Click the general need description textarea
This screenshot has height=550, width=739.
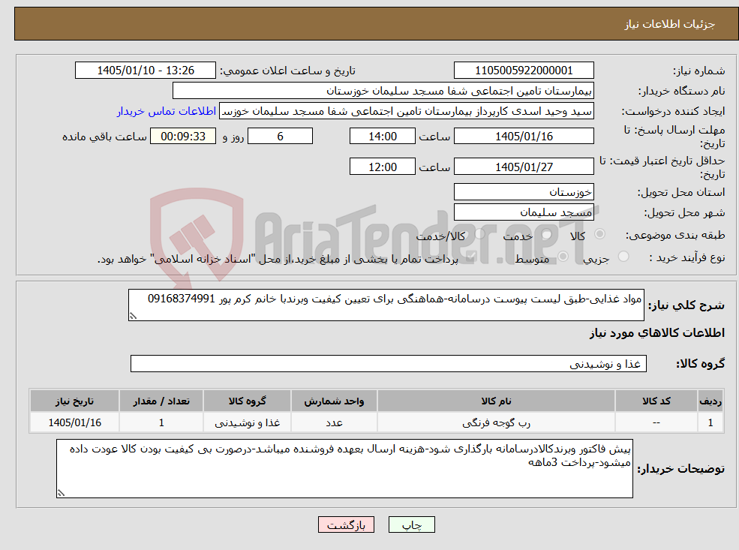pyautogui.click(x=386, y=305)
